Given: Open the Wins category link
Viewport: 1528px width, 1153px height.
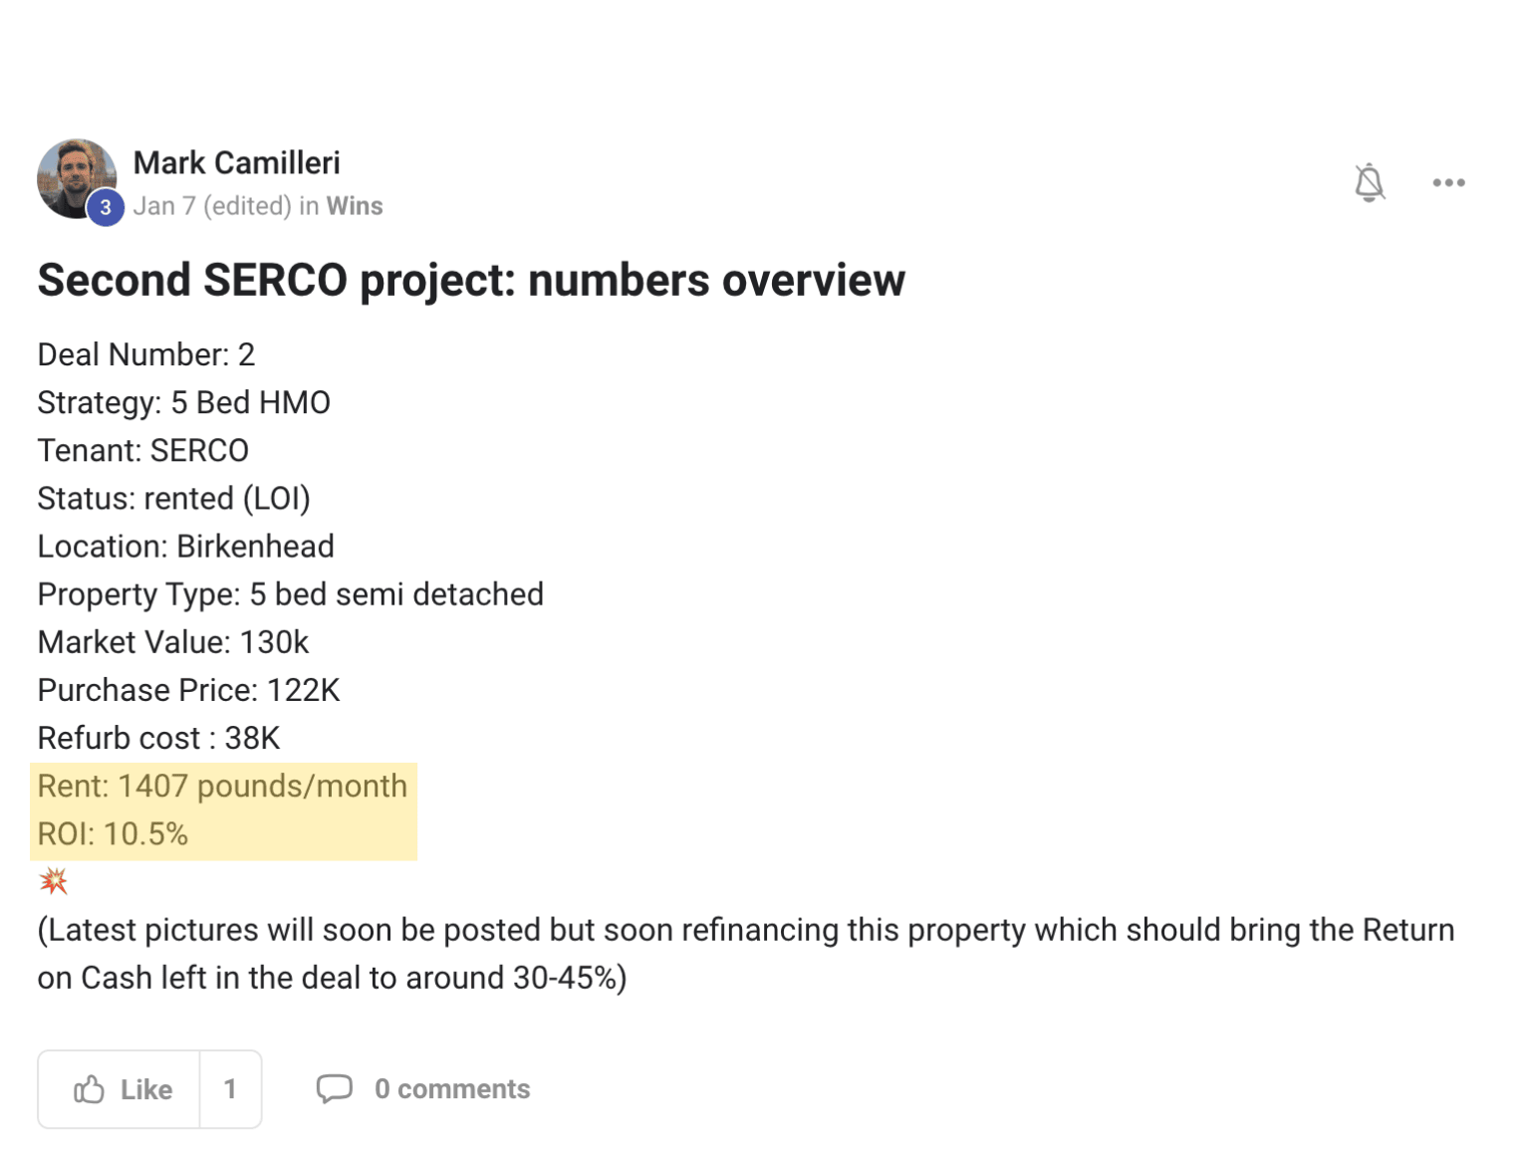Looking at the screenshot, I should pyautogui.click(x=355, y=206).
